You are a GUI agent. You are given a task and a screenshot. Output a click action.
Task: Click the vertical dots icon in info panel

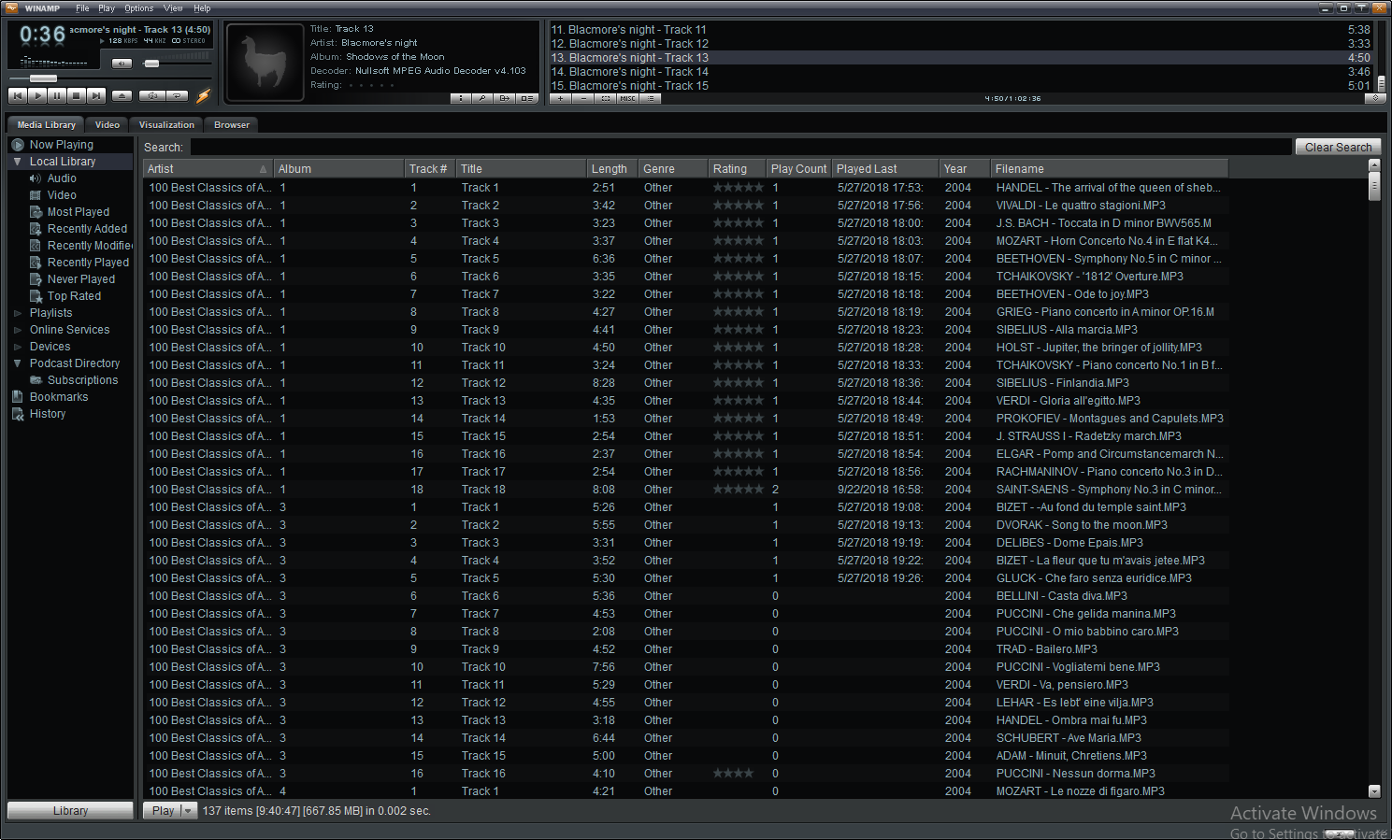coord(461,98)
